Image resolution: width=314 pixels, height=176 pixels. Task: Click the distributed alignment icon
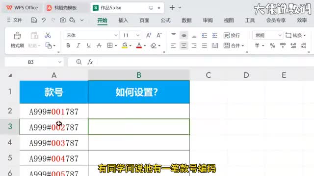[215, 45]
